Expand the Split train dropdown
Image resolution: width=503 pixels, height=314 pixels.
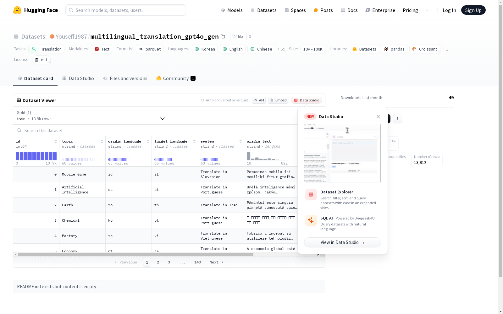91,116
